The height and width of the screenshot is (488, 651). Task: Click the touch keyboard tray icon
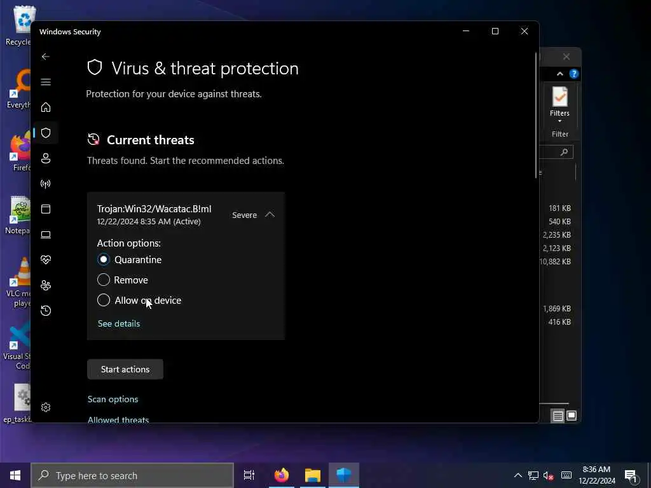[x=566, y=475]
